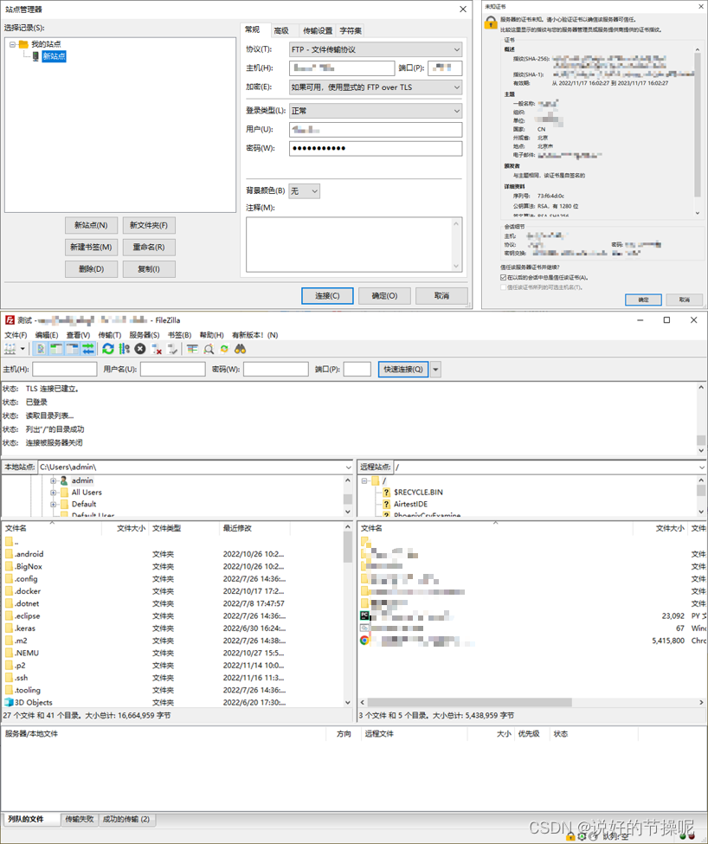The image size is (708, 844).
Task: Open the 传输(T) menu
Action: 109,335
